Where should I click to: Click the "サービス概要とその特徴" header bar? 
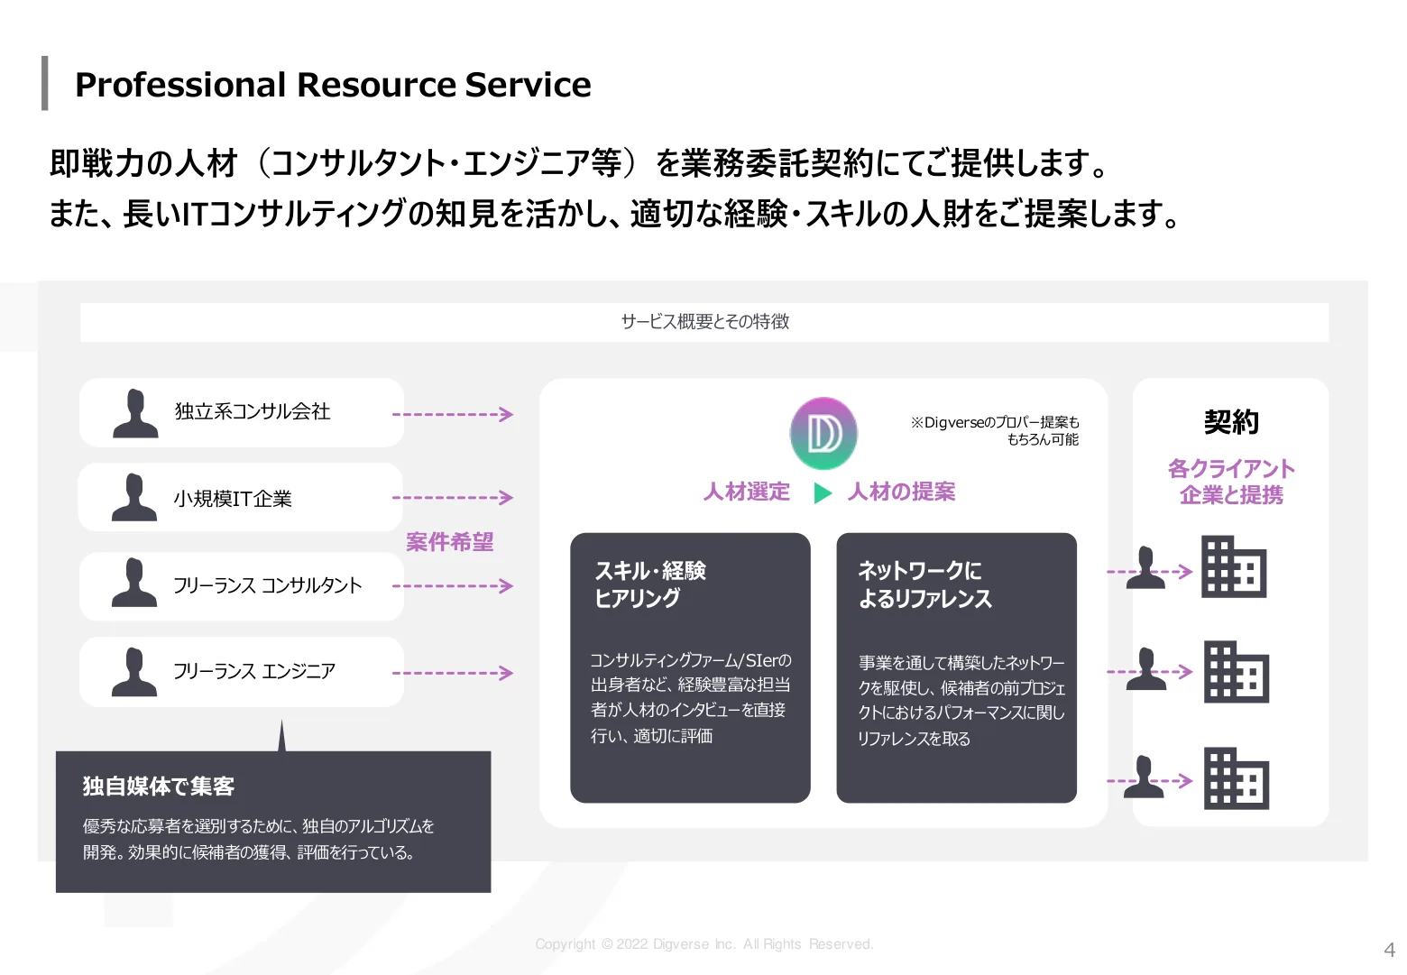point(704,322)
